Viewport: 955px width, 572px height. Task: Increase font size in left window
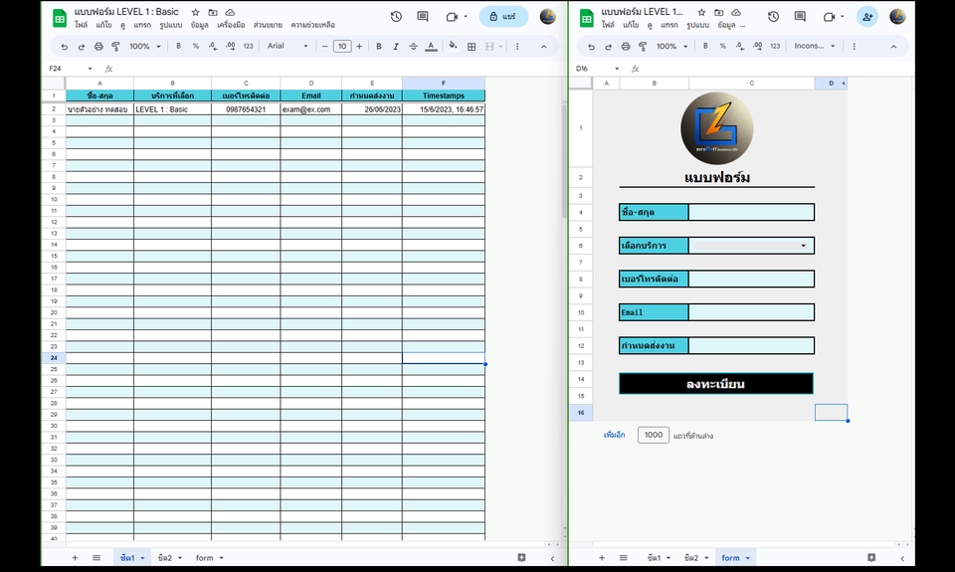[359, 47]
